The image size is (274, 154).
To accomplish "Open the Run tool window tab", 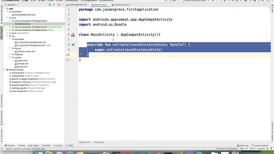I will [x=58, y=145].
